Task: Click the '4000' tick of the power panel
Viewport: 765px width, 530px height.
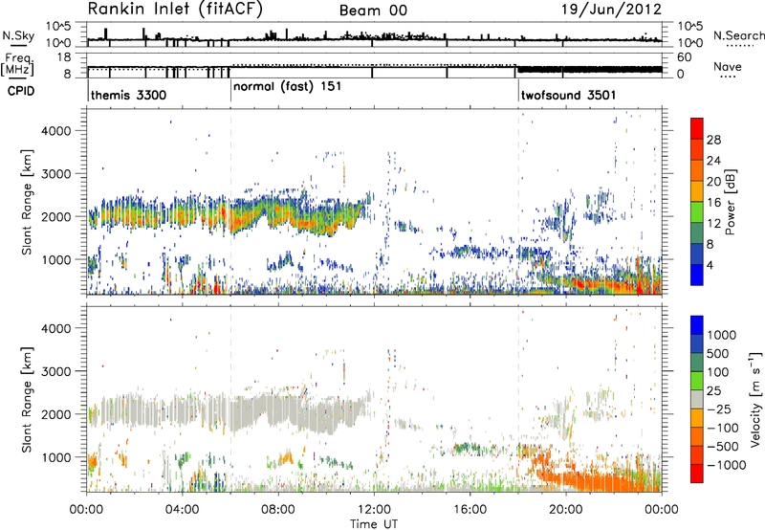Action: 55,131
